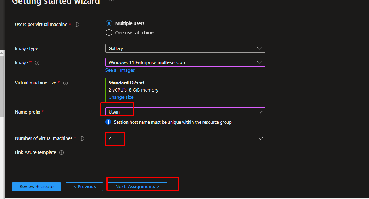Click the info icon next to Image label
The height and width of the screenshot is (199, 369).
pos(37,63)
